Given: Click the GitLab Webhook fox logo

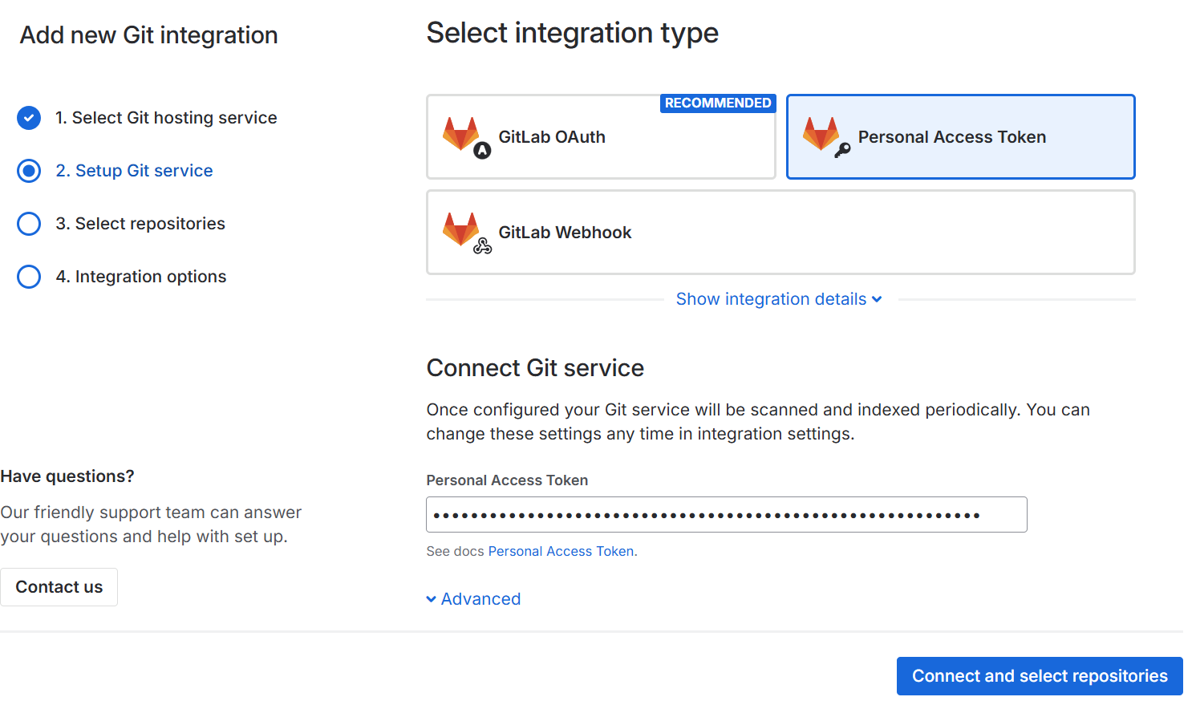Looking at the screenshot, I should pos(460,229).
